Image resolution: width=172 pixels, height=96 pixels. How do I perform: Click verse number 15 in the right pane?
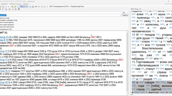tap(133, 62)
